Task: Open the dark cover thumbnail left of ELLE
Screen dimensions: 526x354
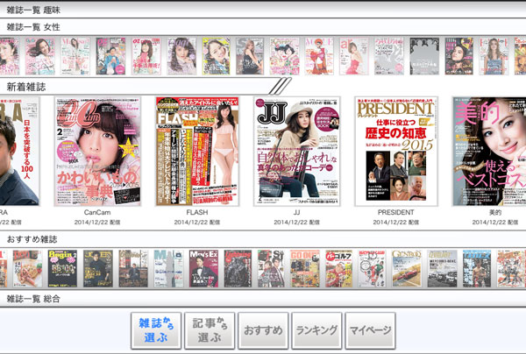Action: tap(458, 56)
